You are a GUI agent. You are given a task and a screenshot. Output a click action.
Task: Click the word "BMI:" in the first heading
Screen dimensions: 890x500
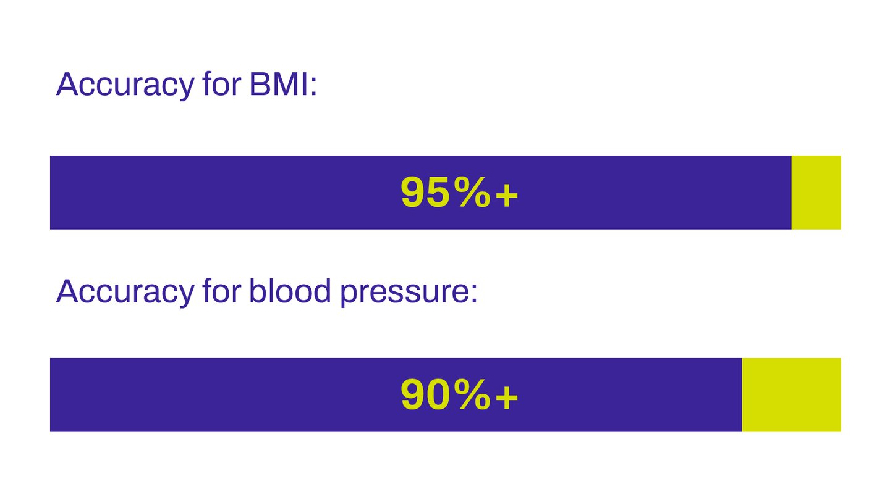(x=282, y=85)
